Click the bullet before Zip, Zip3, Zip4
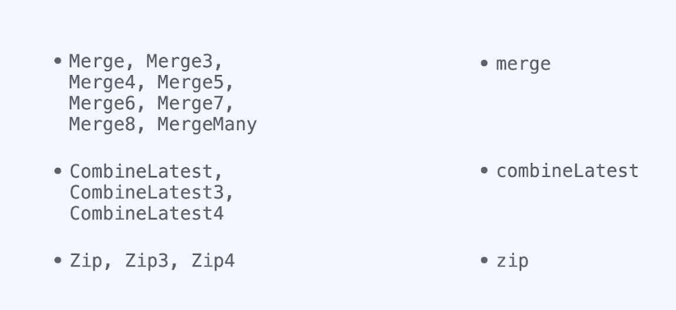The height and width of the screenshot is (310, 676). 58,260
